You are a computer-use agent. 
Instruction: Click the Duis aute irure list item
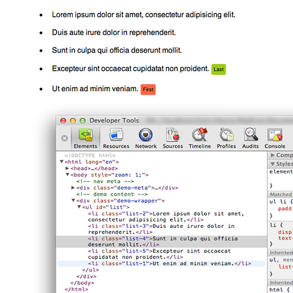tap(114, 32)
